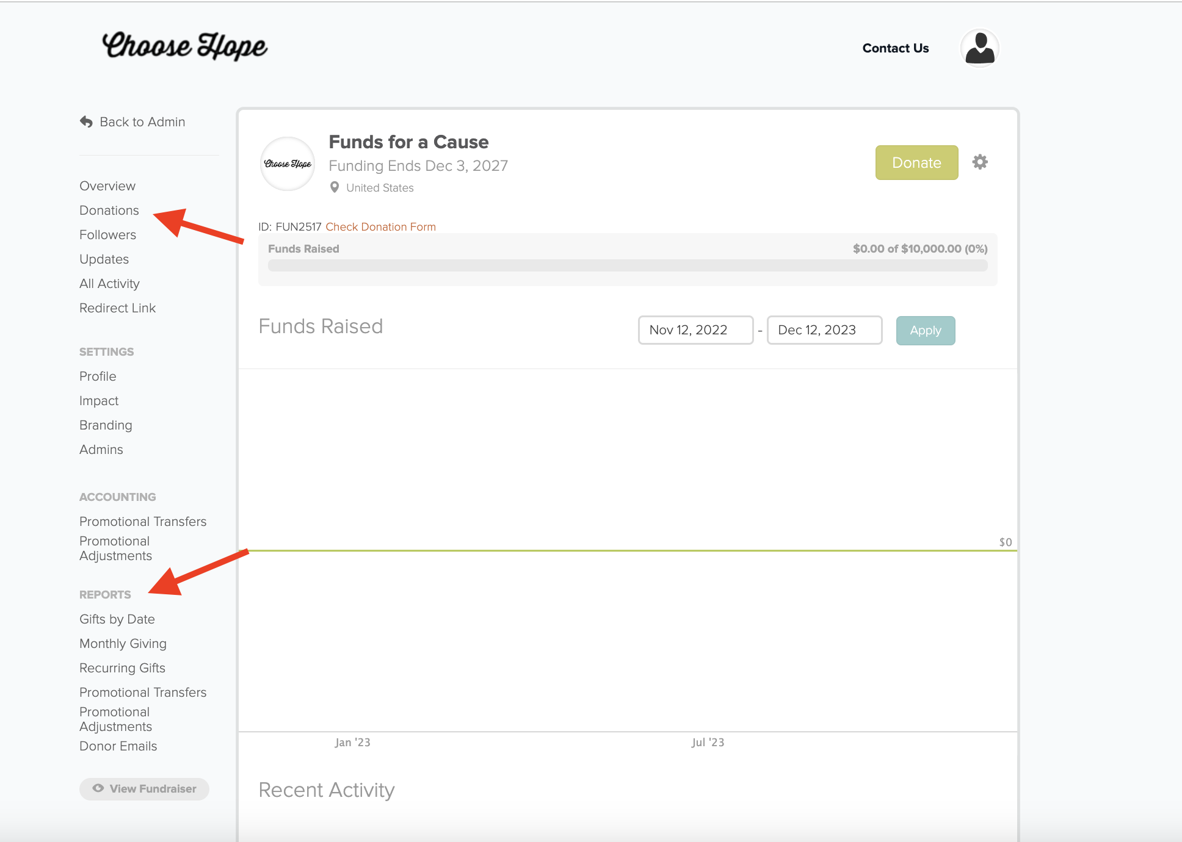Open the Donations sidebar item
The width and height of the screenshot is (1182, 842).
pyautogui.click(x=109, y=210)
